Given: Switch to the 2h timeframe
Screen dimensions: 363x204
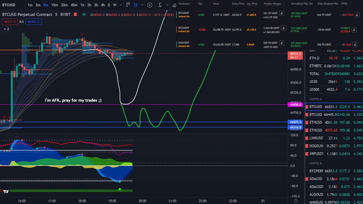Looking at the screenshot, I should 89,5.
